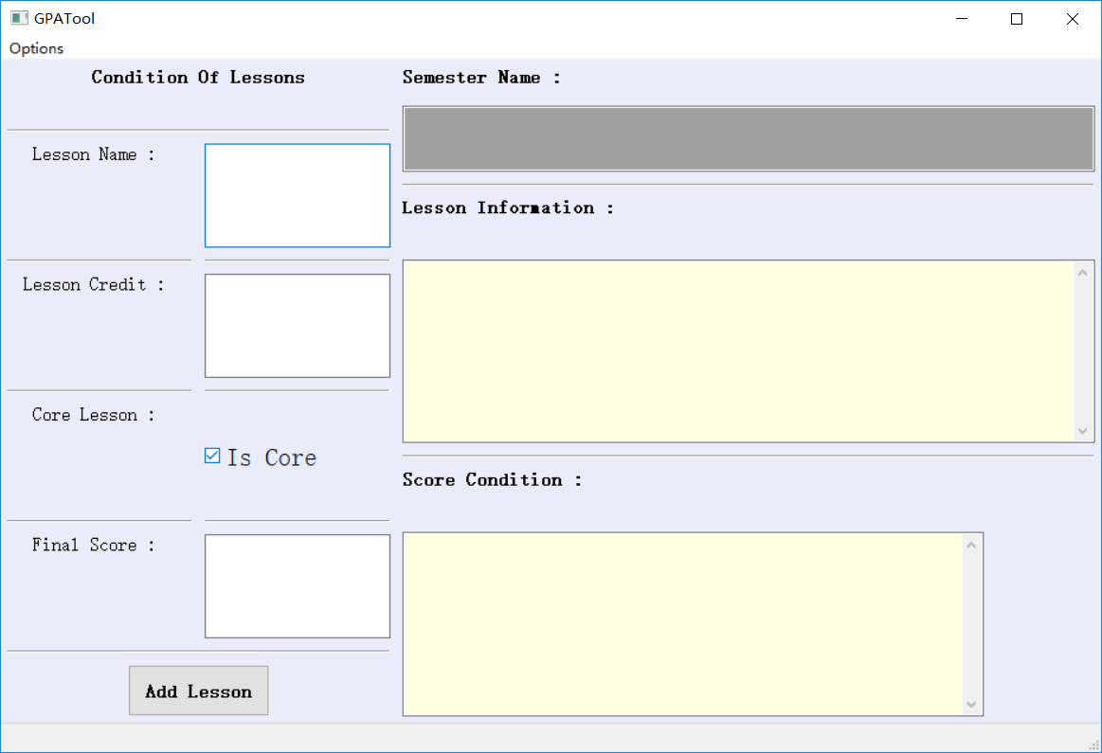Screen dimensions: 1102x753
Task: Click the Is Core label text
Action: [271, 458]
